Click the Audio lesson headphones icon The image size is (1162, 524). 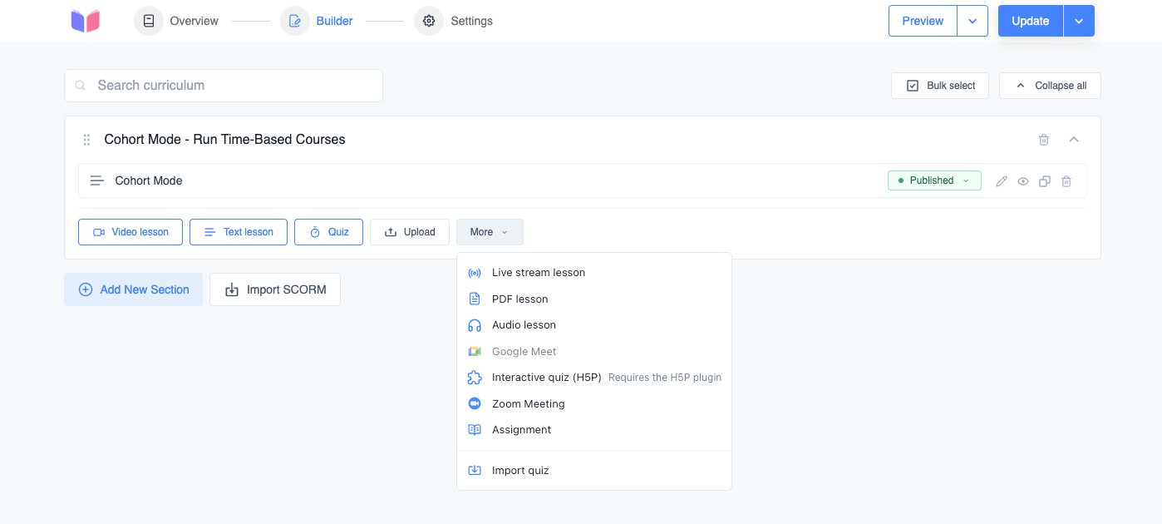coord(475,325)
